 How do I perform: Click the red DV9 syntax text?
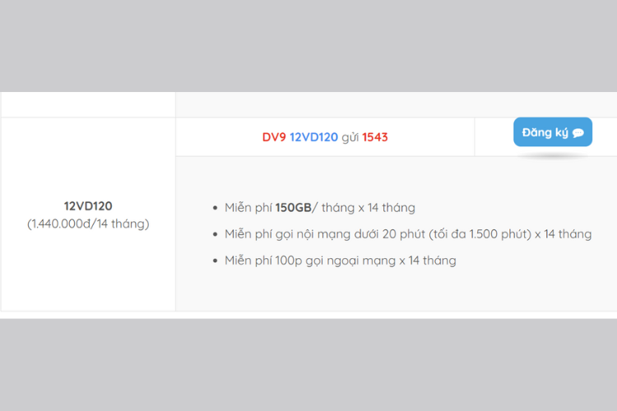[x=274, y=137]
